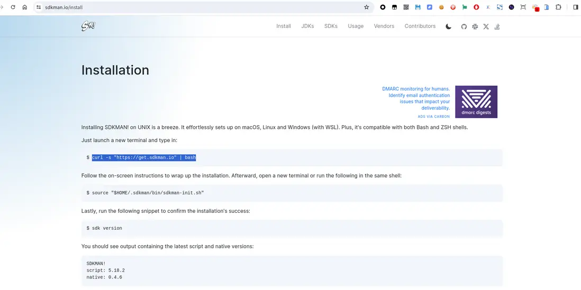581x290 pixels.
Task: Go to the Install nav item
Action: click(x=284, y=26)
